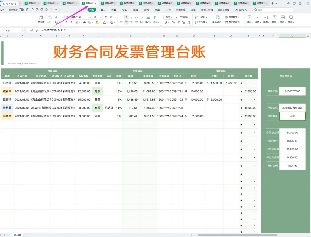Increase font size with A+ icon
The image size is (311, 237).
(106, 17)
